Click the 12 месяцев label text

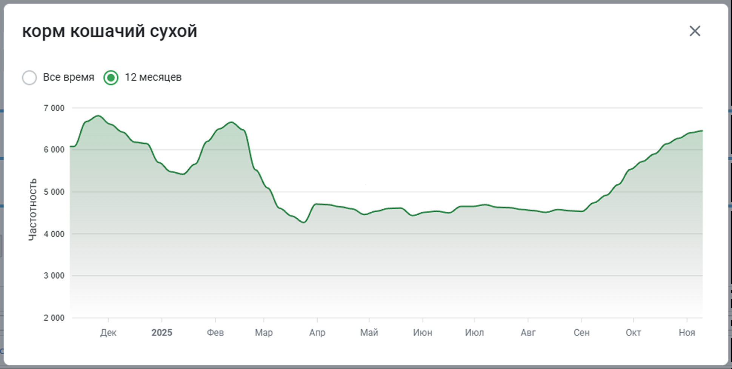coord(153,77)
